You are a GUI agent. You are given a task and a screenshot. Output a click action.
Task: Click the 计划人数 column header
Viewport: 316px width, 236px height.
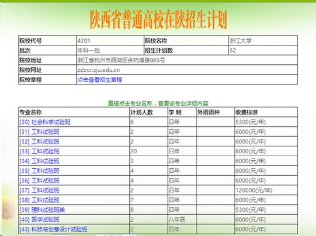pos(142,112)
